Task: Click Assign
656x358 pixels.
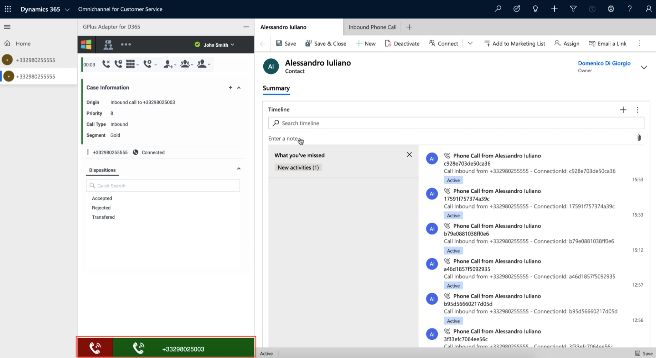Action: pos(567,43)
